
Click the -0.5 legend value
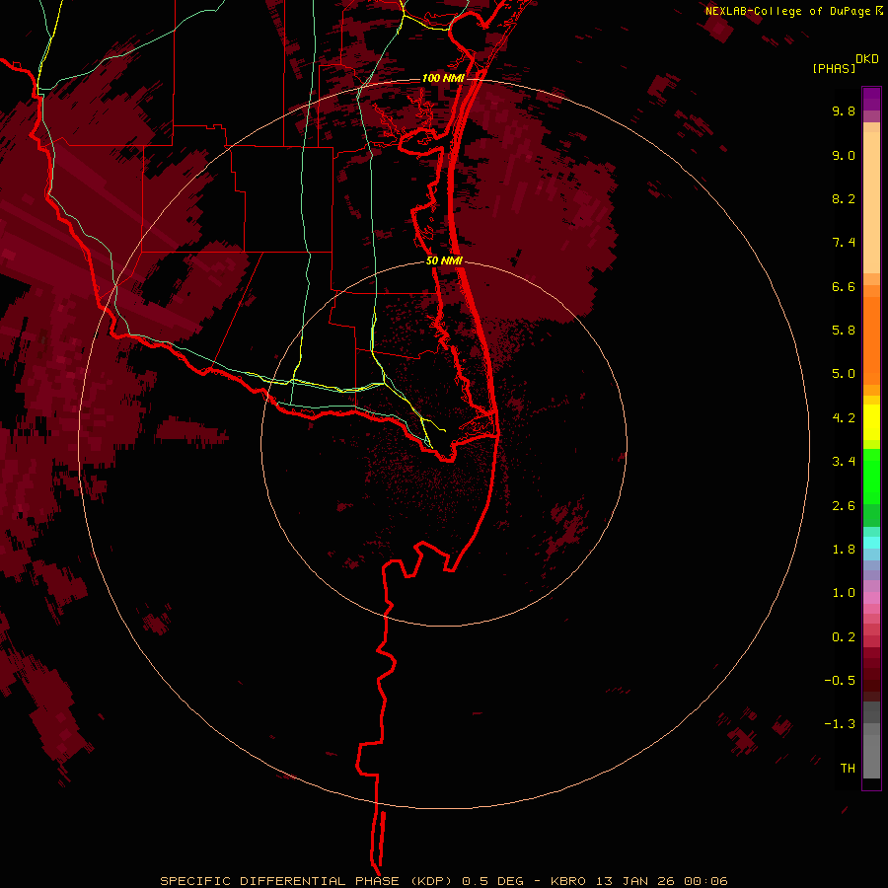pos(840,681)
